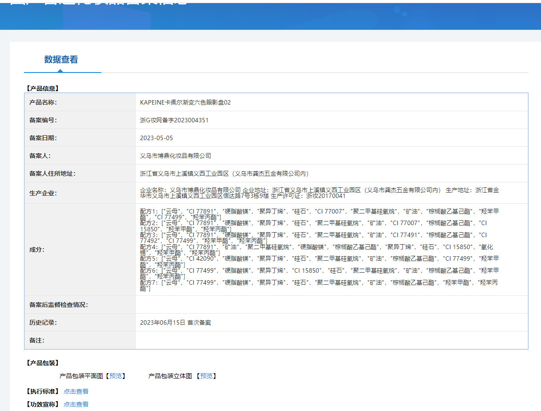Viewport: 541px width, 411px height.
Task: Click the 备案后监督检查情况 label cell
Action: pos(80,305)
